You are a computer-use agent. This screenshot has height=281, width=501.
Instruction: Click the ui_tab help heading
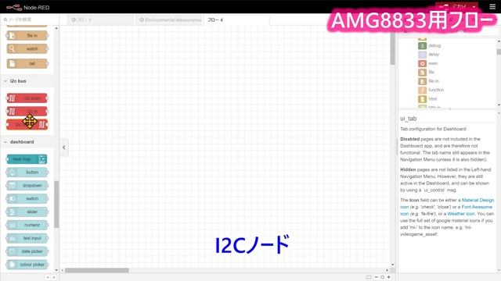pyautogui.click(x=409, y=119)
